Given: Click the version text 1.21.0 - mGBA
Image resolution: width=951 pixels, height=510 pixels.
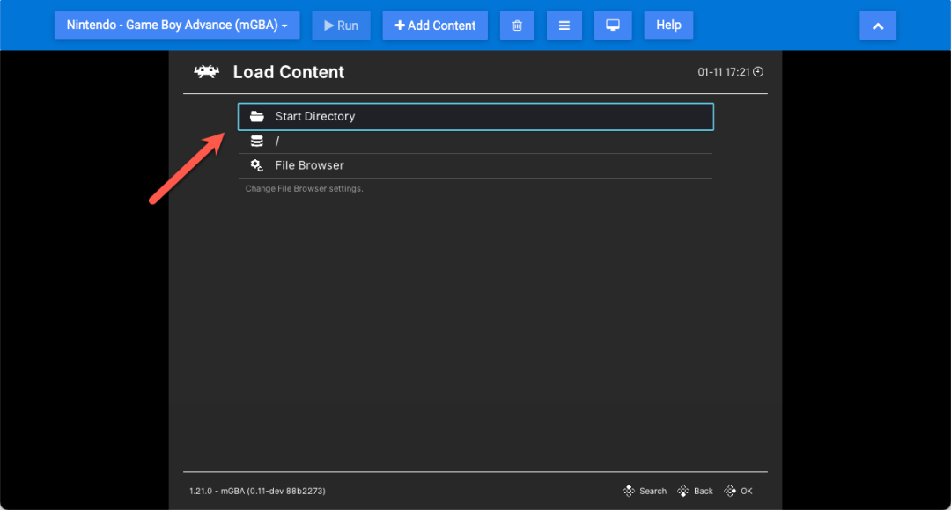Looking at the screenshot, I should [x=257, y=492].
